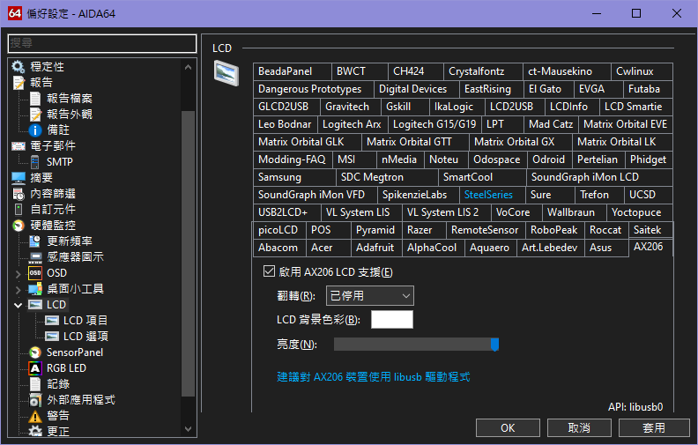Click the tree scrollbar down arrow

(188, 429)
